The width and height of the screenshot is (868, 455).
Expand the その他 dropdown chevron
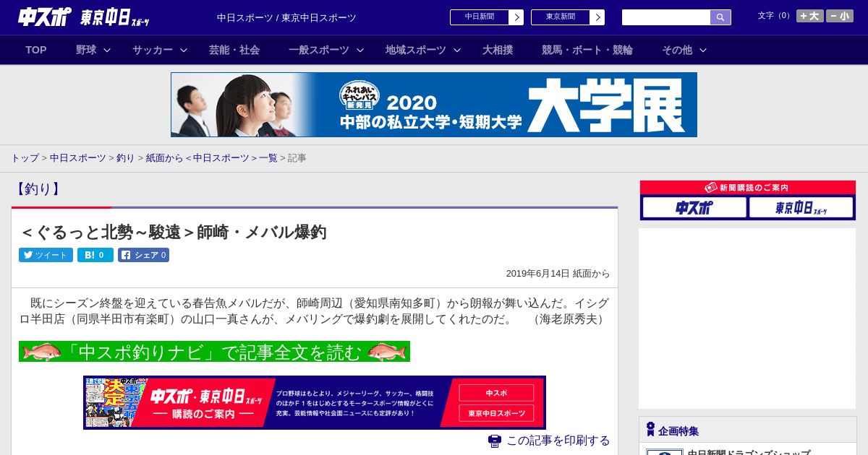703,50
